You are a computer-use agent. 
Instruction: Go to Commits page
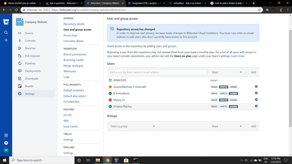point(30,41)
